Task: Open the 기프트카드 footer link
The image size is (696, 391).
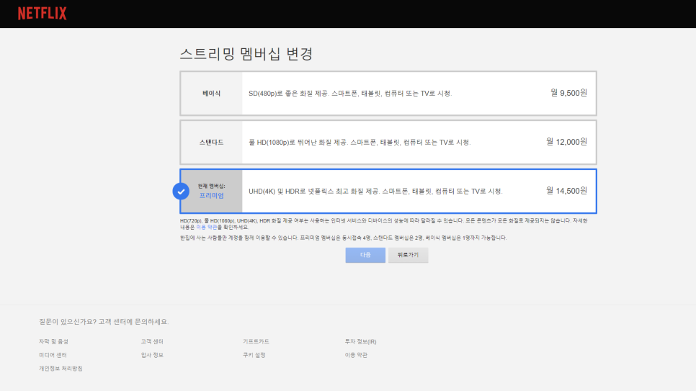Action: tap(256, 341)
